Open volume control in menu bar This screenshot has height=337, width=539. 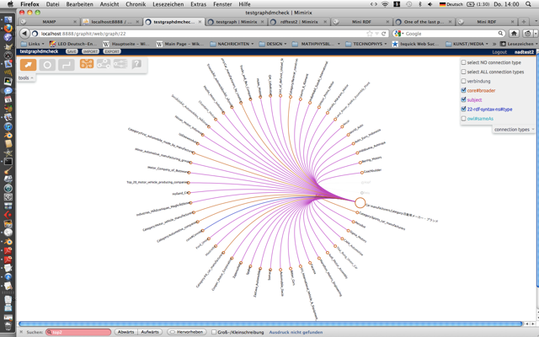coord(430,4)
